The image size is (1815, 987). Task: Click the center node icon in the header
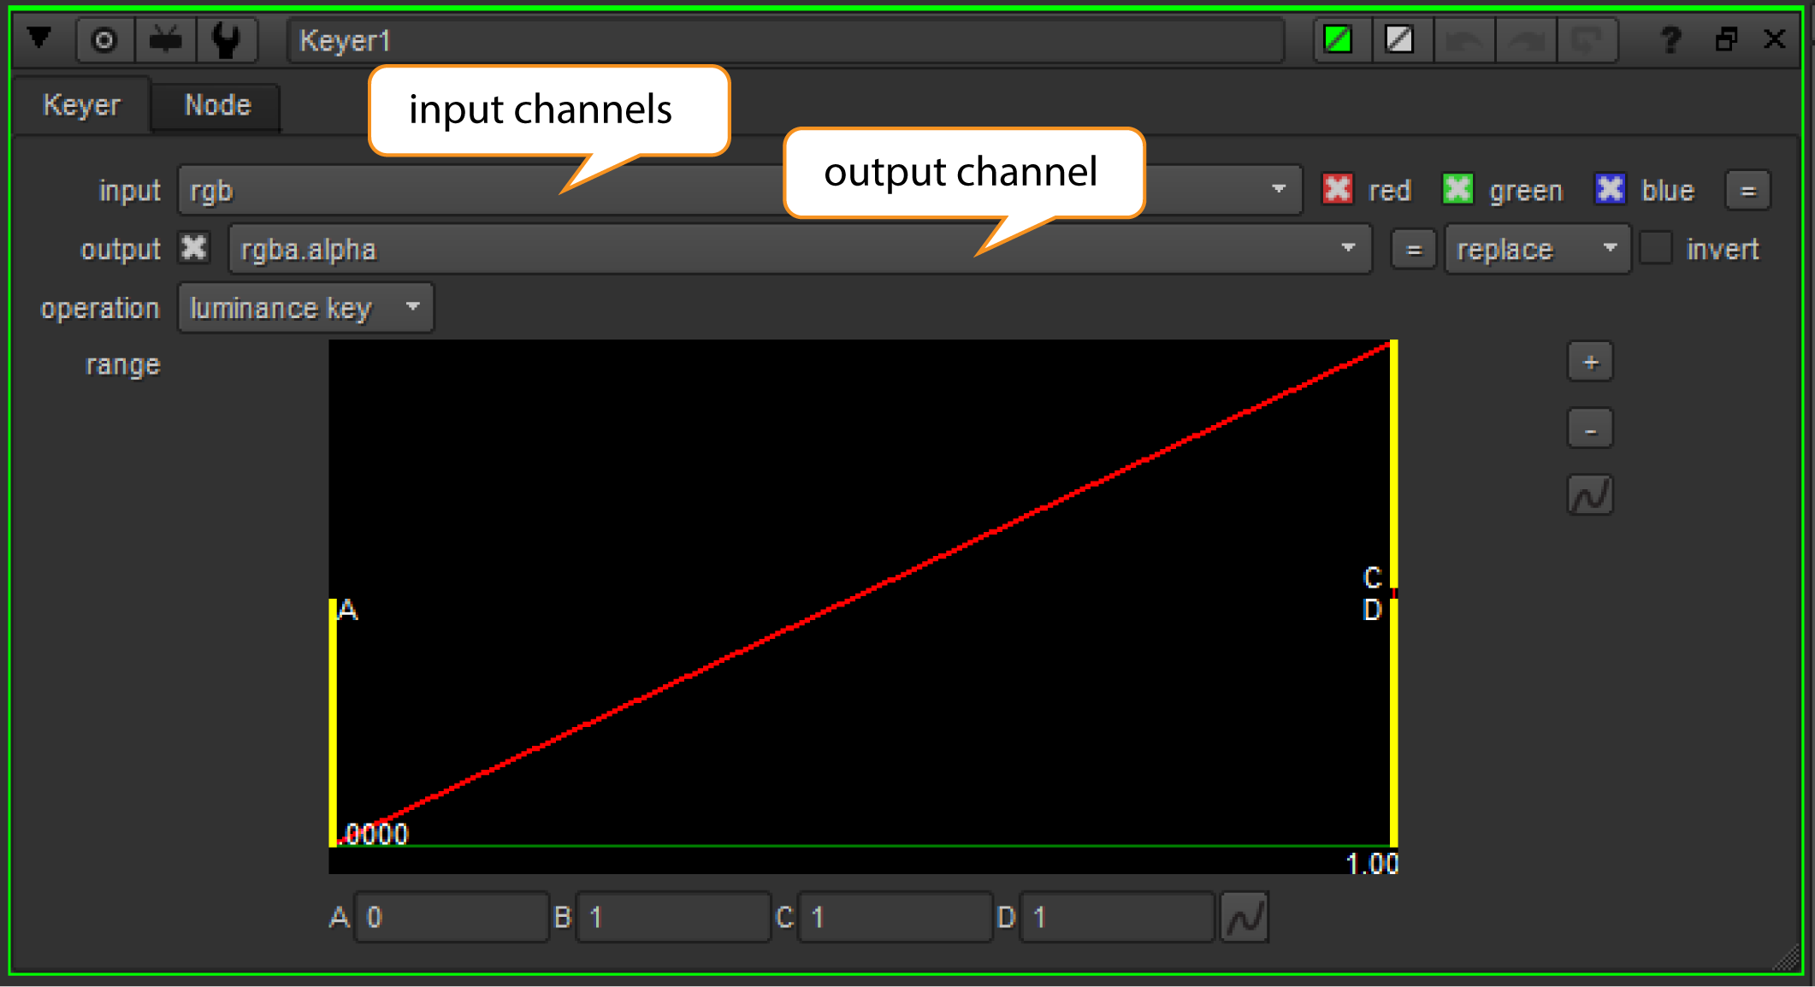click(x=104, y=40)
